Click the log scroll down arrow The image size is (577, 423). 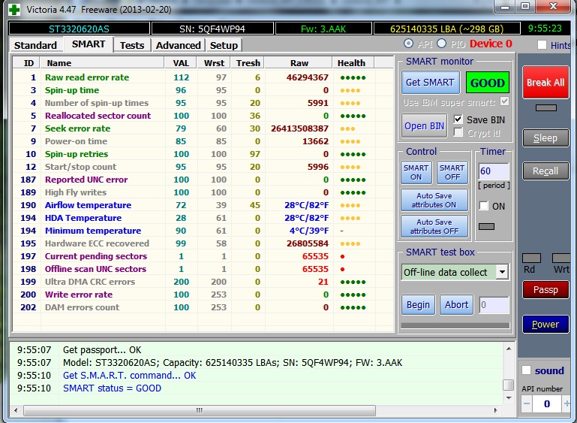[509, 398]
